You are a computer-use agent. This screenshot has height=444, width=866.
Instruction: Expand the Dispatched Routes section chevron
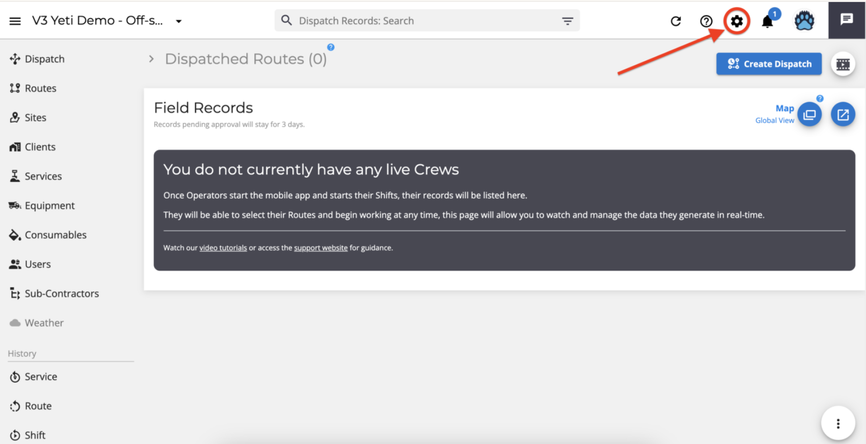pos(152,59)
